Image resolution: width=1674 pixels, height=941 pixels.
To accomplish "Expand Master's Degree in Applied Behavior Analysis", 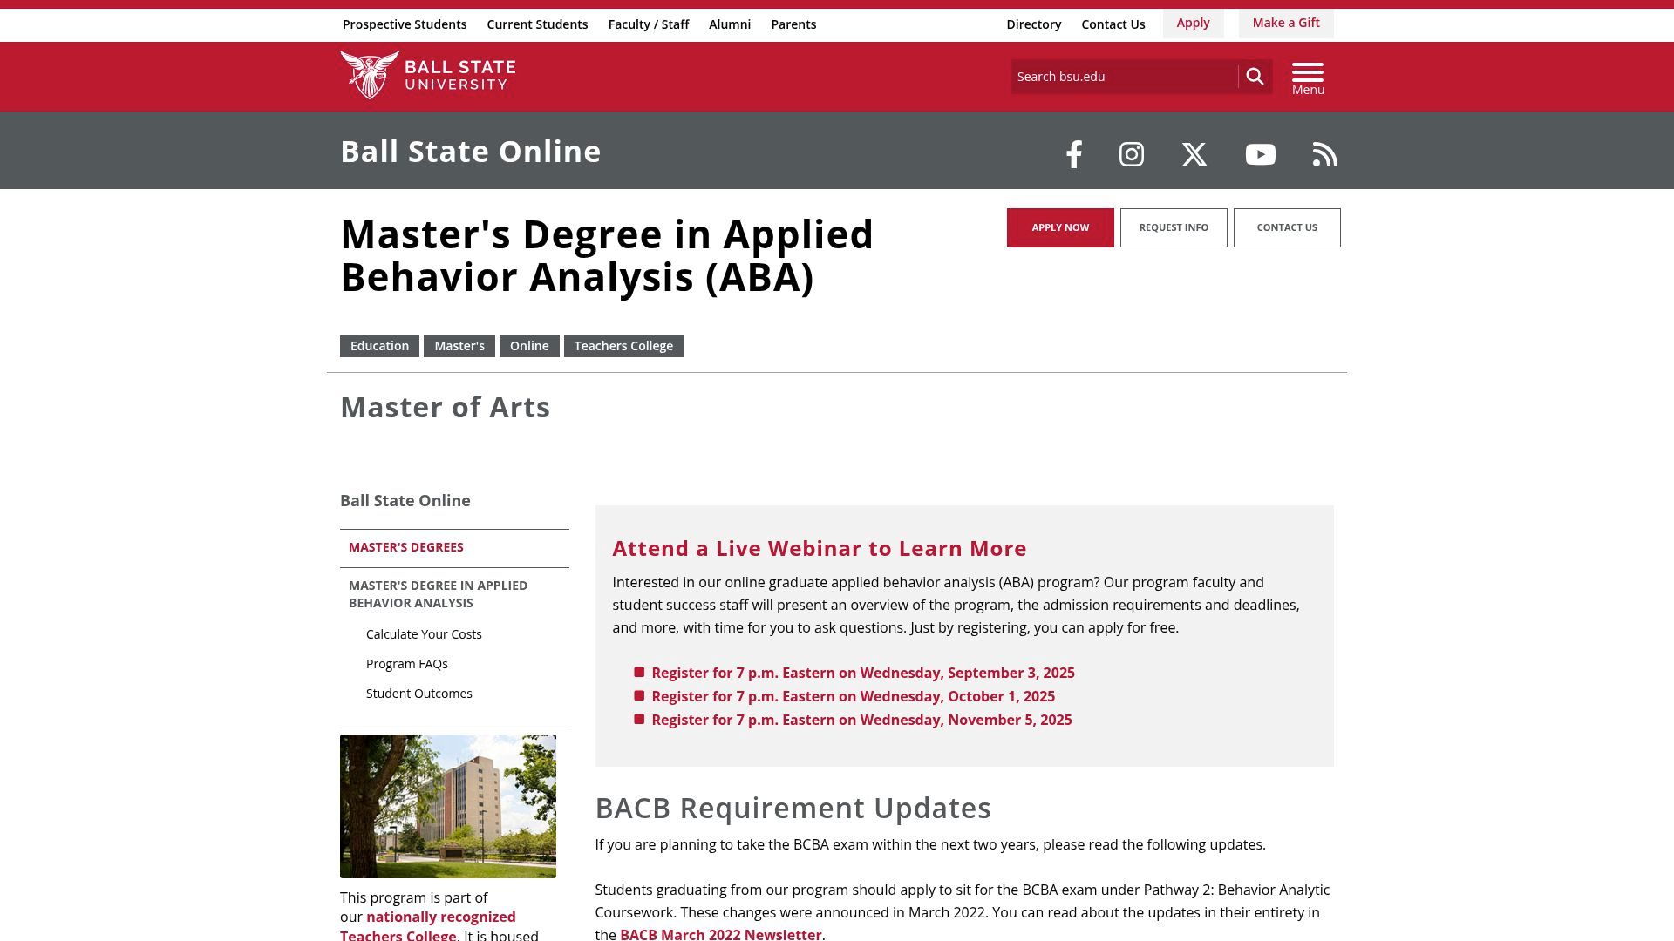I will coord(438,594).
